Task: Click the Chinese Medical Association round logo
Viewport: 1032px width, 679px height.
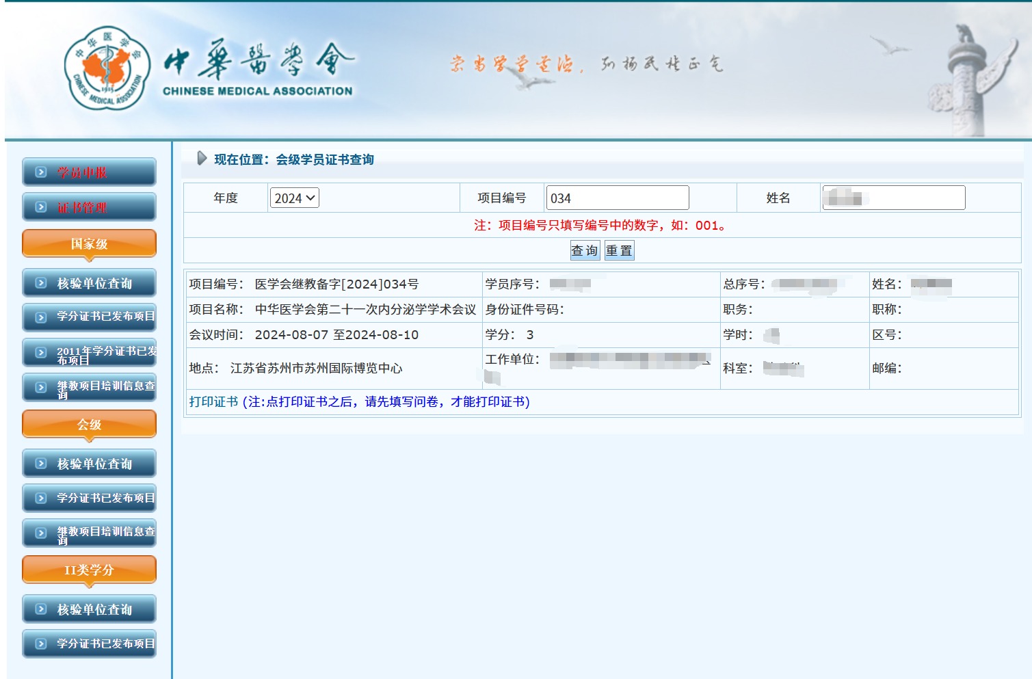Action: (107, 69)
